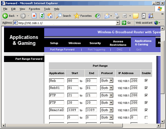Click the horizontal scrollbar thumb
Image resolution: width=166 pixels, height=129 pixels.
click(x=64, y=125)
